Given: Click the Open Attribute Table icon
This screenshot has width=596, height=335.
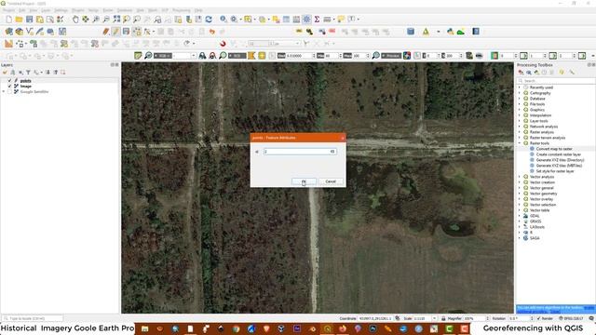Looking at the screenshot, I should point(286,19).
